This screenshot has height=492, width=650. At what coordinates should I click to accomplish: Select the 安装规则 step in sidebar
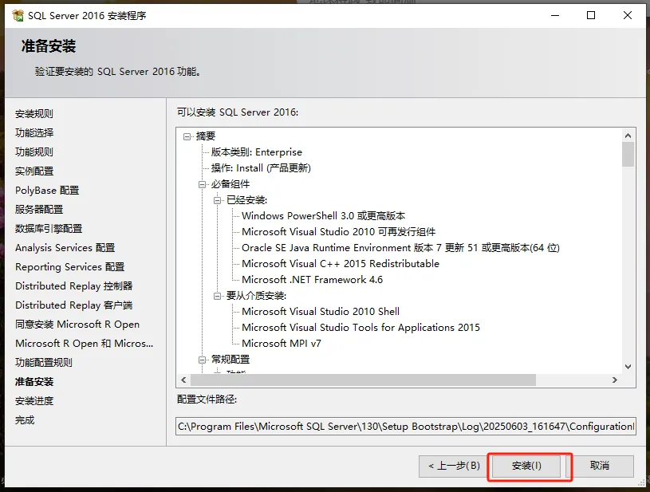click(x=34, y=113)
